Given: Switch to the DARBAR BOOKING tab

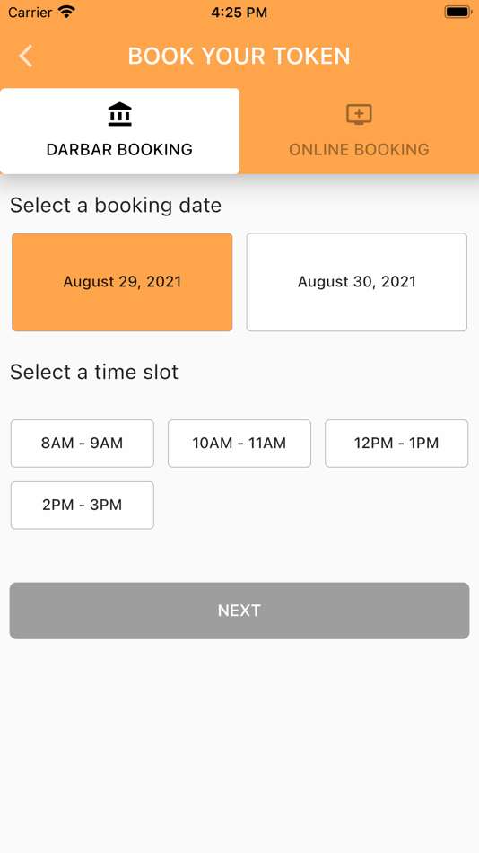Looking at the screenshot, I should pyautogui.click(x=119, y=131).
